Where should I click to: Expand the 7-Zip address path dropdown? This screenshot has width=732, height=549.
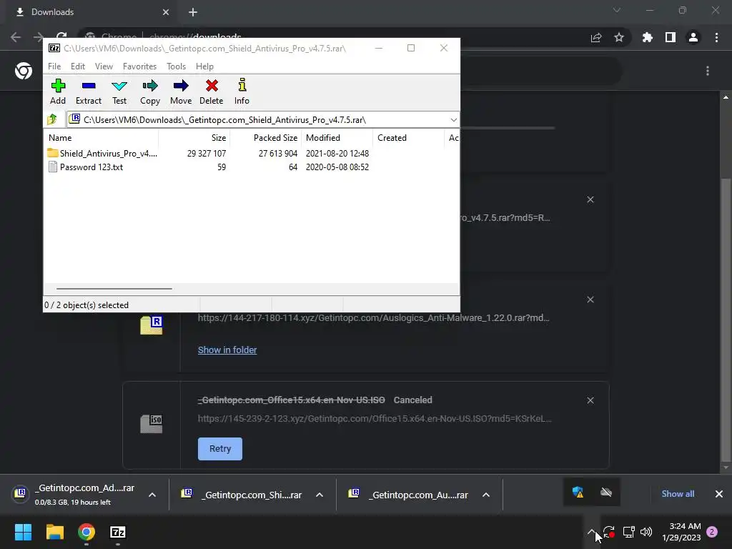point(453,120)
